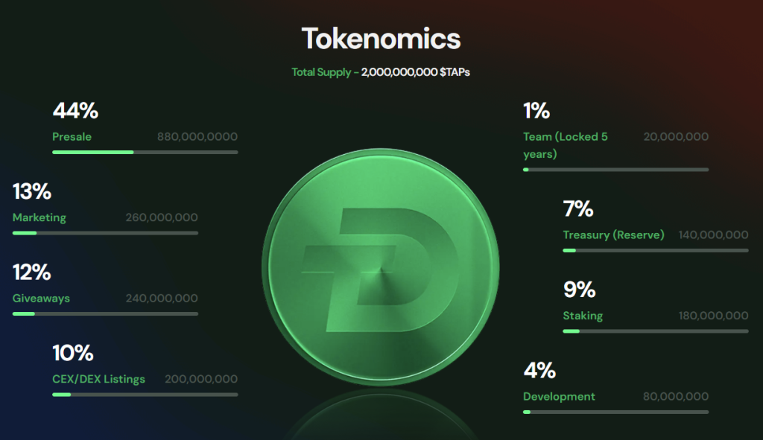Click the Team locked progress bar

pos(615,170)
